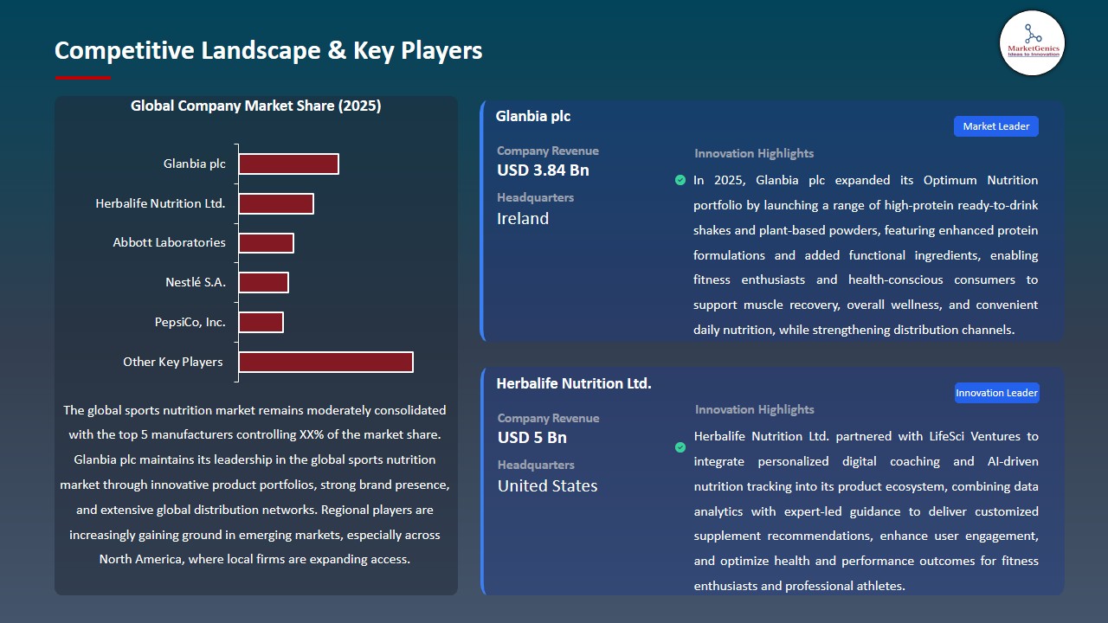Select the Herbalife Nutrition Ltd. bar
Viewport: 1108px width, 623px height.
277,202
